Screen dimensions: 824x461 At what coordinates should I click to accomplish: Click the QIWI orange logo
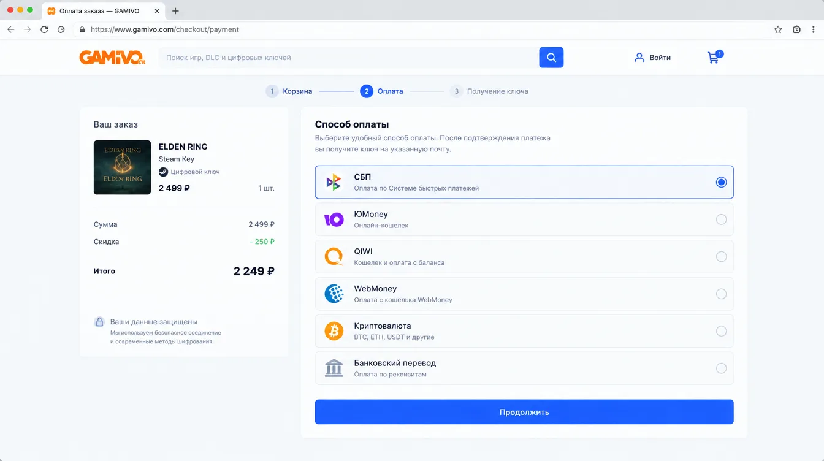[x=334, y=256]
